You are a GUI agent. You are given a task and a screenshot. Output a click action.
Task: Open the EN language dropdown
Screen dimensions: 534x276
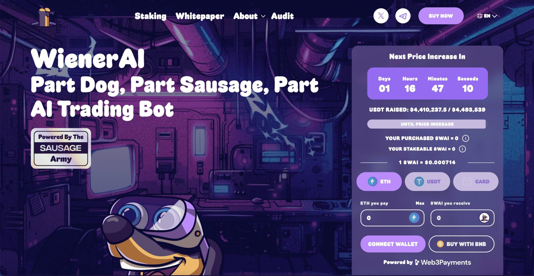pyautogui.click(x=487, y=16)
